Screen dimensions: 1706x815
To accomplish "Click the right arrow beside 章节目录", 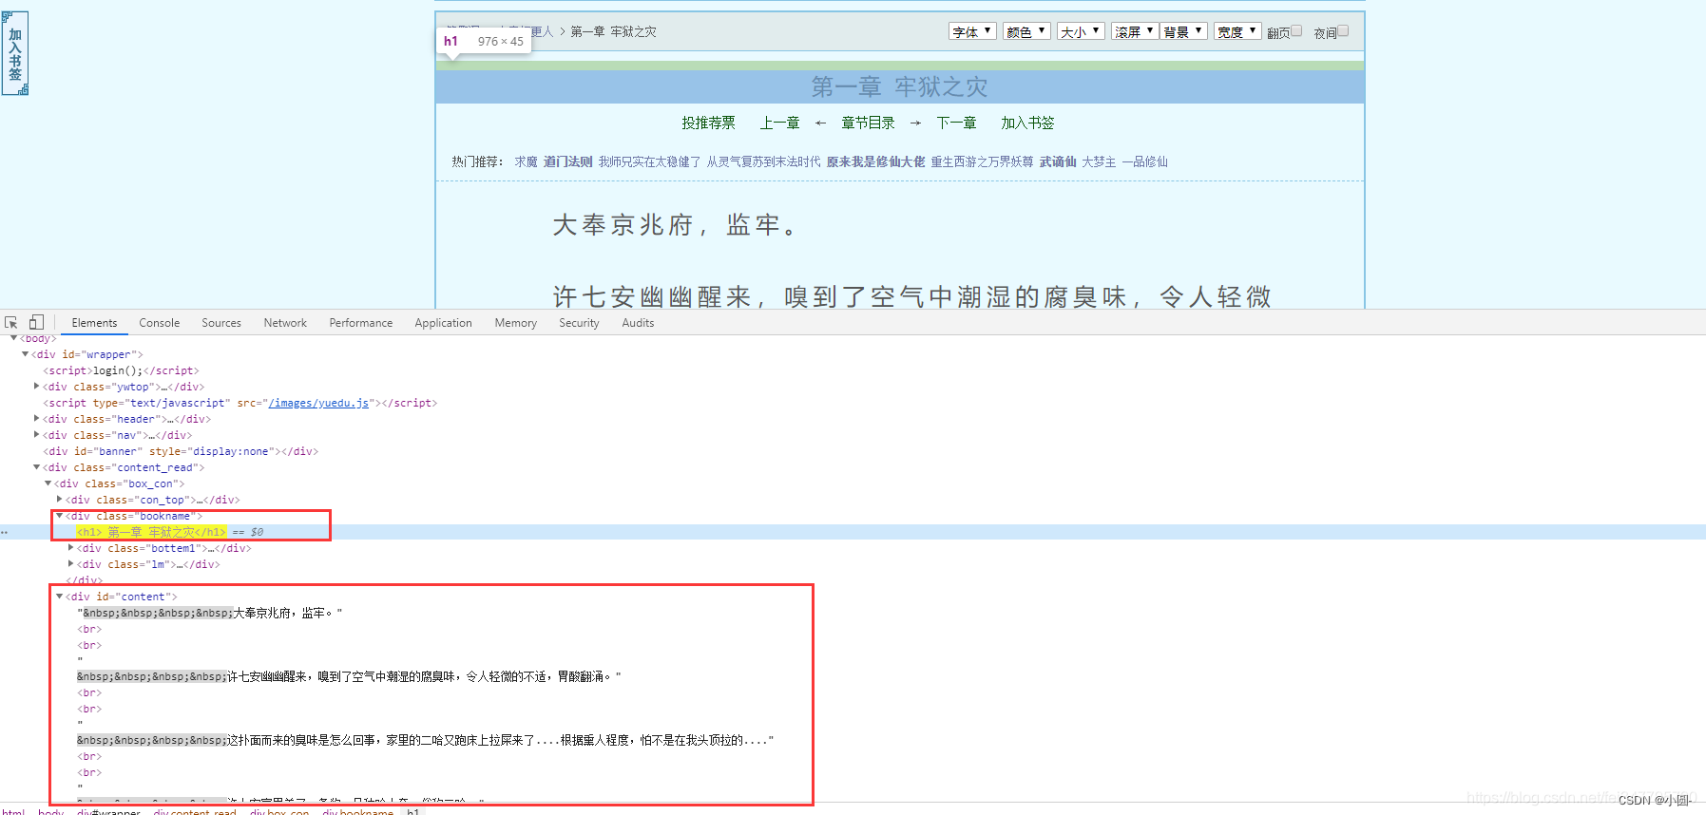I will point(915,123).
